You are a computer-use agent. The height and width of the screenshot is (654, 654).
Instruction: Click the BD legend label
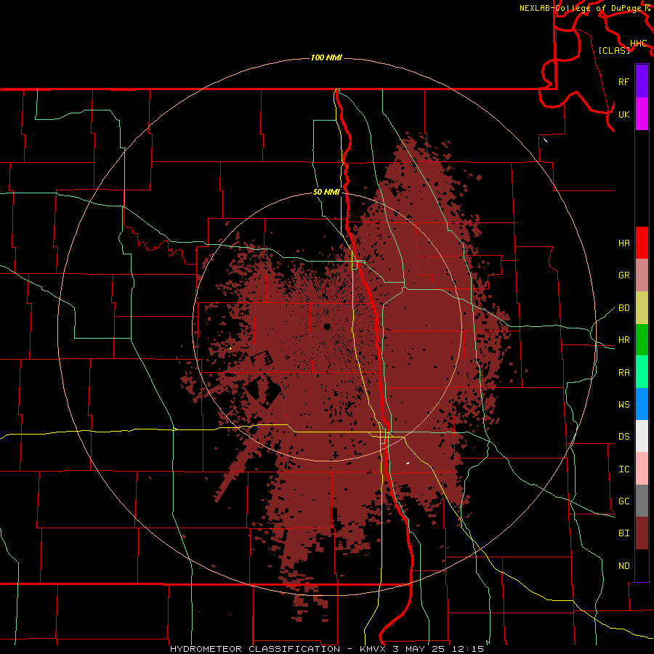click(x=623, y=308)
